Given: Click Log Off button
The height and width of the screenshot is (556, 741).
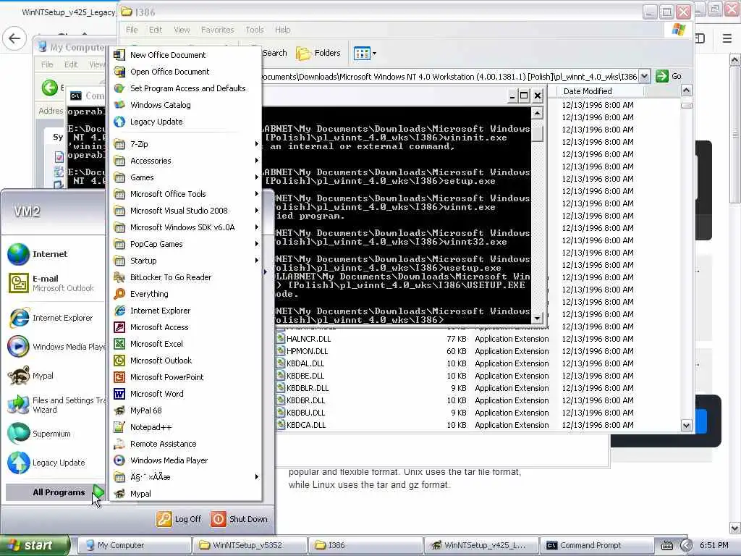Looking at the screenshot, I should (179, 519).
